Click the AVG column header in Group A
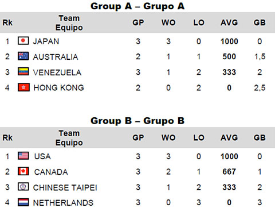275x215 pixels. point(229,22)
